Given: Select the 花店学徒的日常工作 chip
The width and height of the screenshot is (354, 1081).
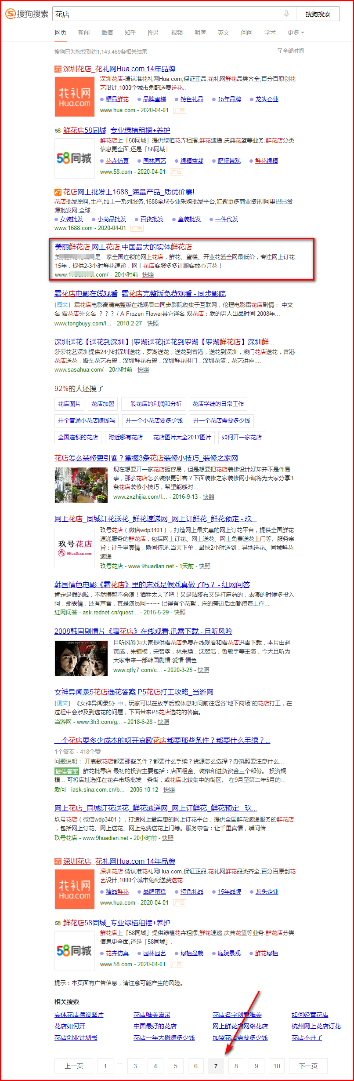Looking at the screenshot, I should 218,404.
